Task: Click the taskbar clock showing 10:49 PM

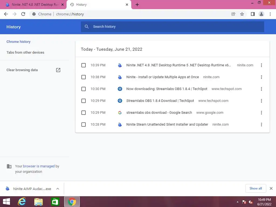Action: click(x=264, y=202)
